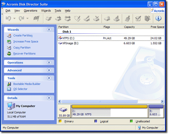Click the My Computer icon in Details

click(11, 106)
